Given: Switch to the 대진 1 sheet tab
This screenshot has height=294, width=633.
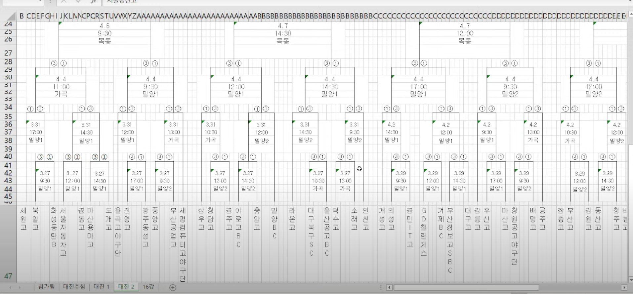Looking at the screenshot, I should [101, 287].
